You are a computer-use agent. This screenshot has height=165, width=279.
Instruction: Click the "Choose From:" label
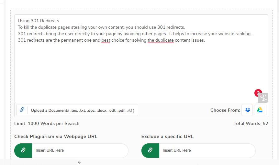225,110
